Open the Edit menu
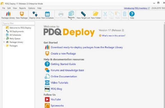This screenshot has width=165, height=108. click(x=9, y=8)
